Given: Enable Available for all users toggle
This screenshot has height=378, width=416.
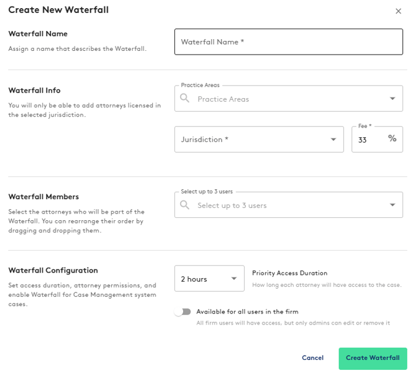Looking at the screenshot, I should pos(183,312).
